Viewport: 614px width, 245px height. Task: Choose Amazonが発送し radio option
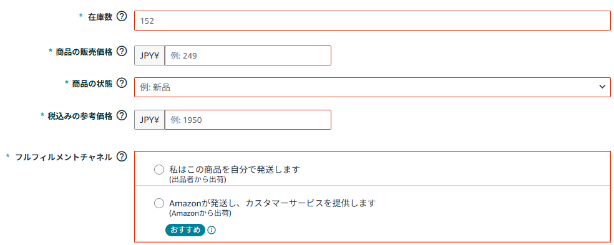tap(159, 203)
